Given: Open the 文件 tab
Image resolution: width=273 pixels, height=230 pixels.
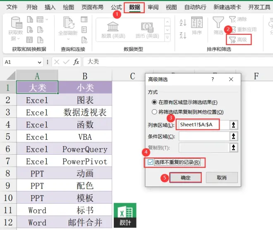Looking at the screenshot, I should (12, 7).
